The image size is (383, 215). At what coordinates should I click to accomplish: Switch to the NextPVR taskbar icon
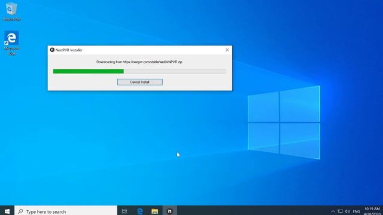click(169, 211)
